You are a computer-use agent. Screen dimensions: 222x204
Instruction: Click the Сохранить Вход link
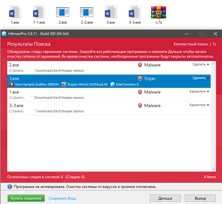62,198
